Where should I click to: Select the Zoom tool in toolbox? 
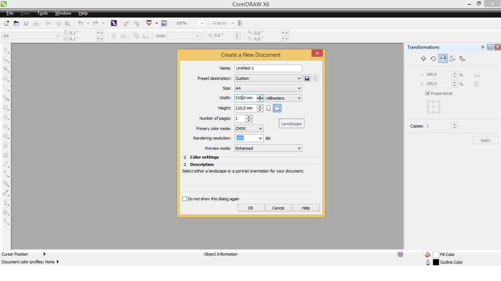(x=6, y=79)
